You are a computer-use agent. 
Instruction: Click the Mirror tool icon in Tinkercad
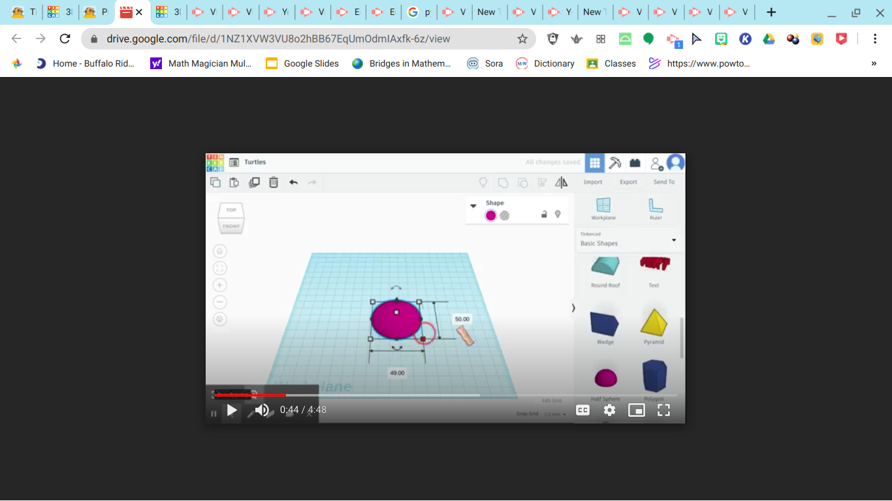click(x=561, y=183)
